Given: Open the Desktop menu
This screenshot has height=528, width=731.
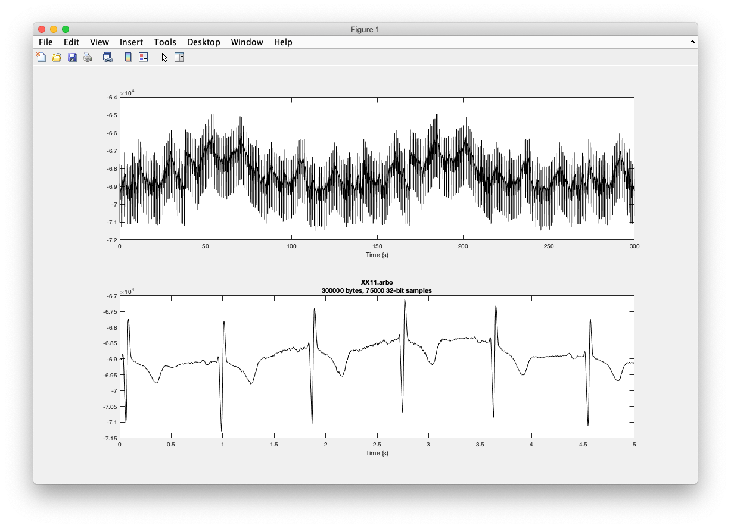Looking at the screenshot, I should pyautogui.click(x=204, y=42).
